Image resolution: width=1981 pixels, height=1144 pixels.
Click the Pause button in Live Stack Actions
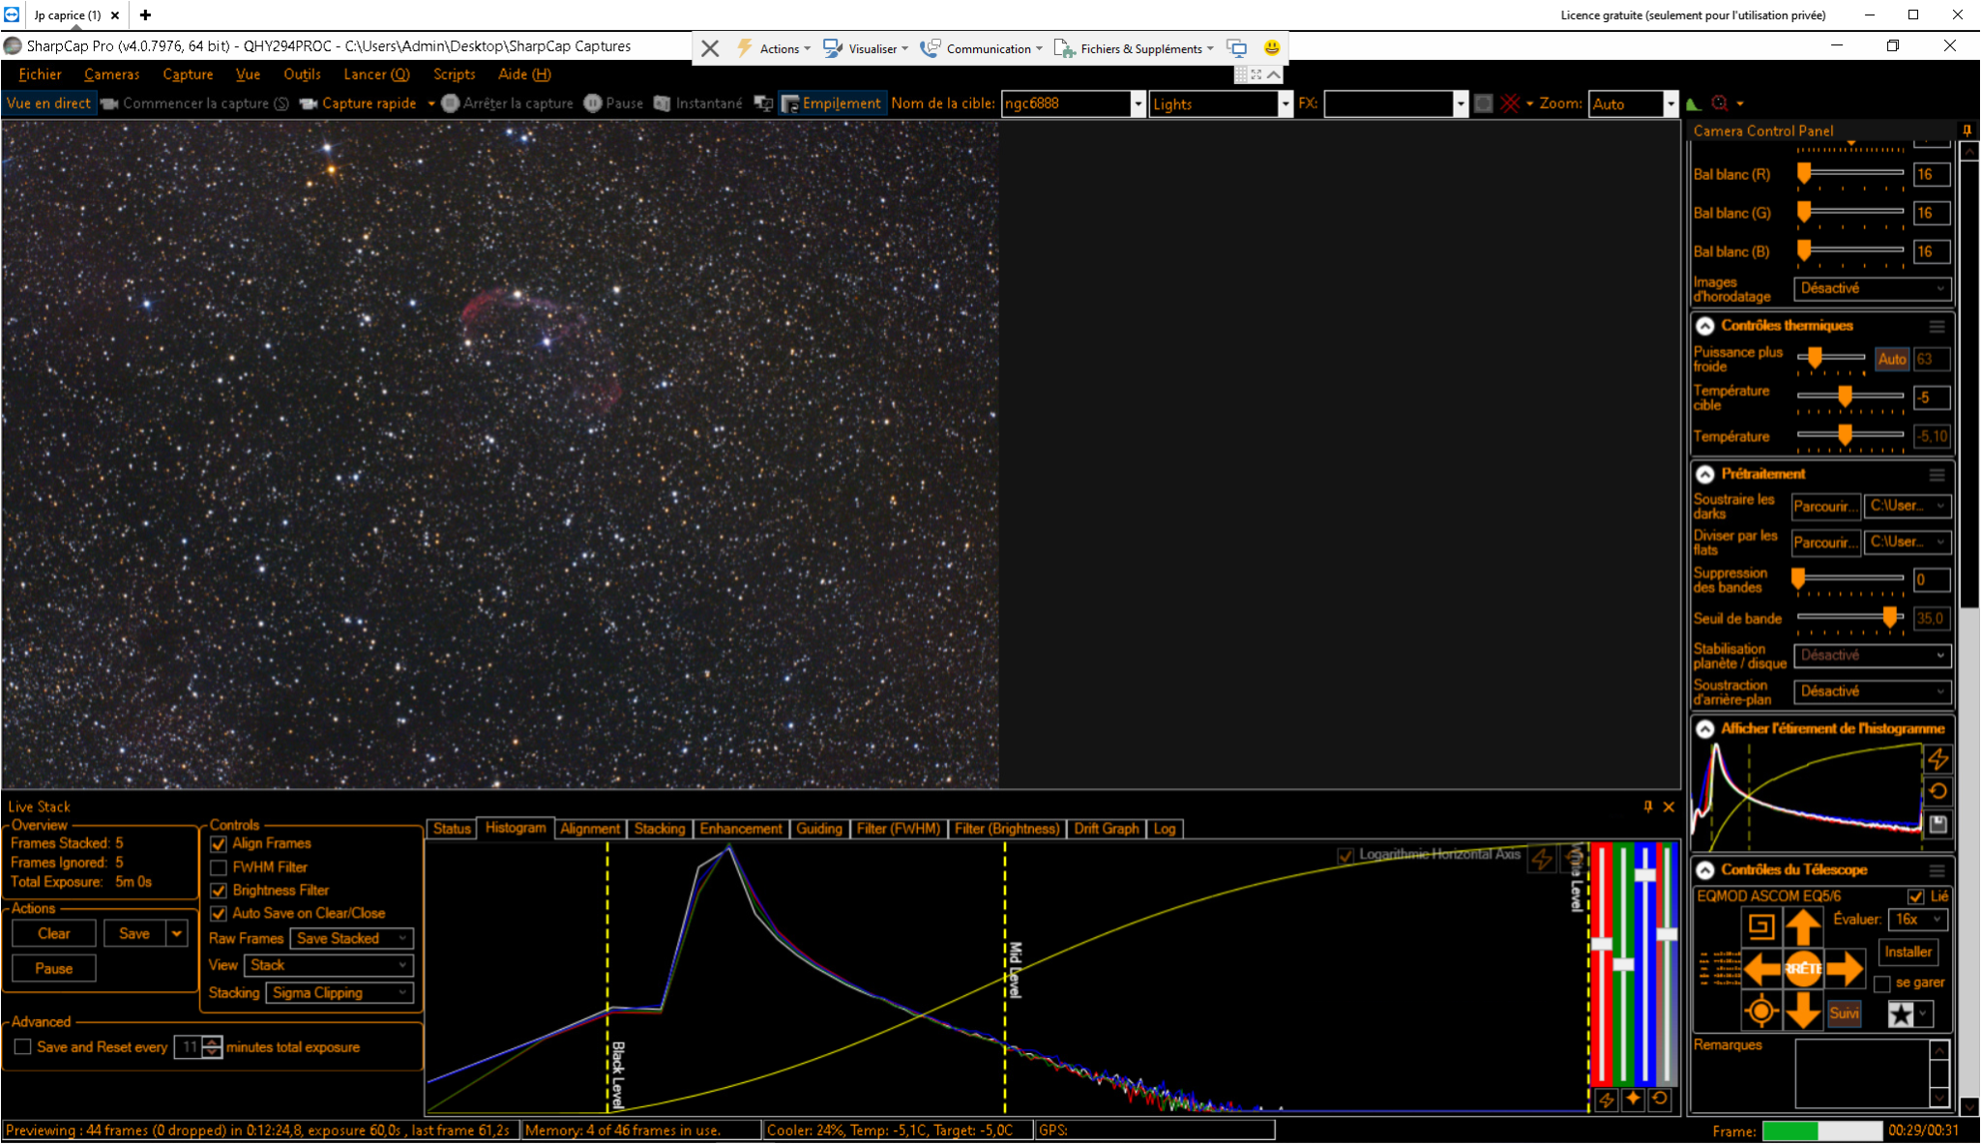[54, 968]
